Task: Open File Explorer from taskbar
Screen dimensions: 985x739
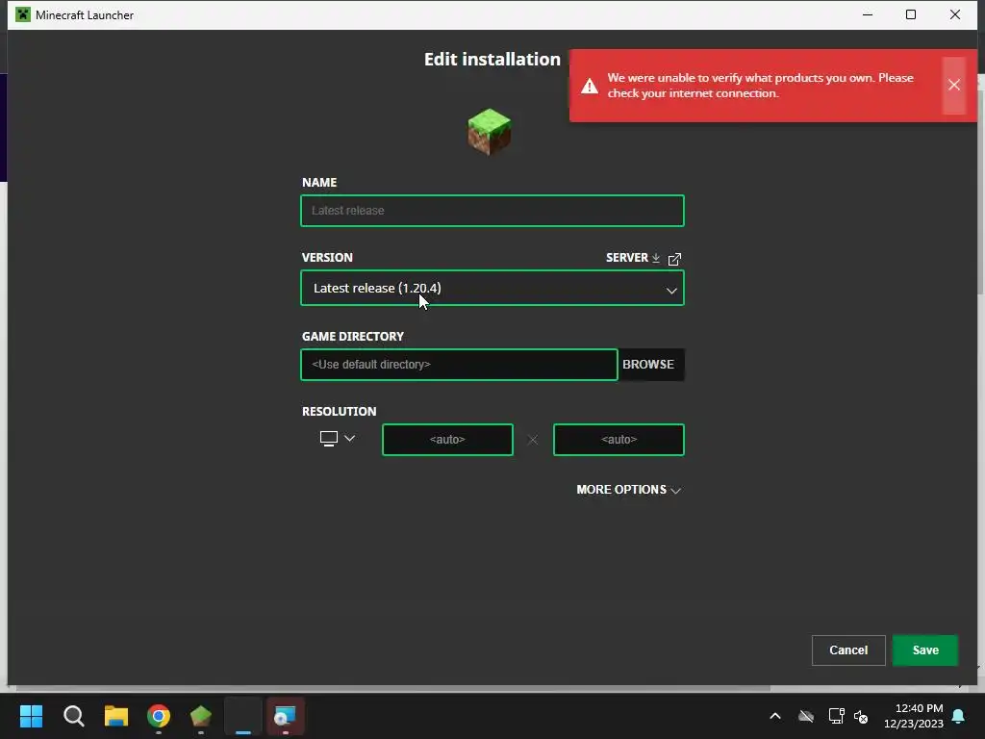Action: pos(116,716)
